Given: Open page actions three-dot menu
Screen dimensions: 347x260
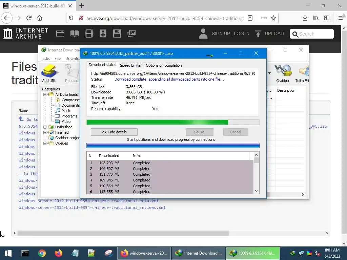Looking at the screenshot, I should point(264,18).
